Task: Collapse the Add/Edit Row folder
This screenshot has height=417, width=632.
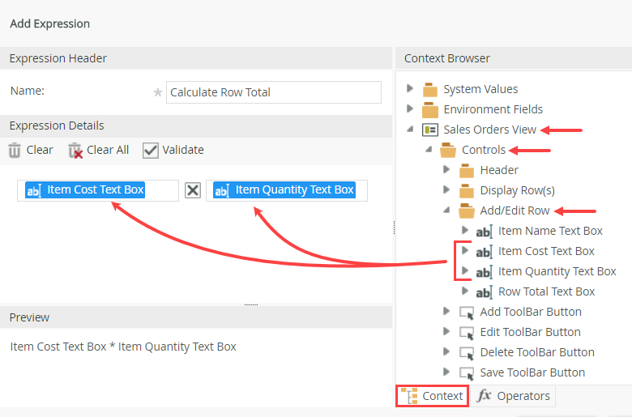Action: click(x=446, y=210)
